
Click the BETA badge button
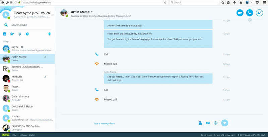(x=6, y=135)
